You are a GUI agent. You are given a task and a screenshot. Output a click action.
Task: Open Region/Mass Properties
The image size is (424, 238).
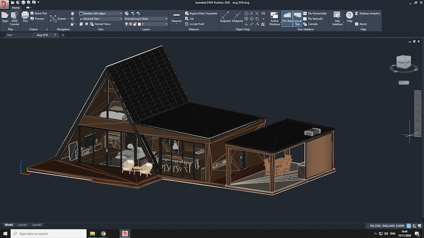point(201,13)
